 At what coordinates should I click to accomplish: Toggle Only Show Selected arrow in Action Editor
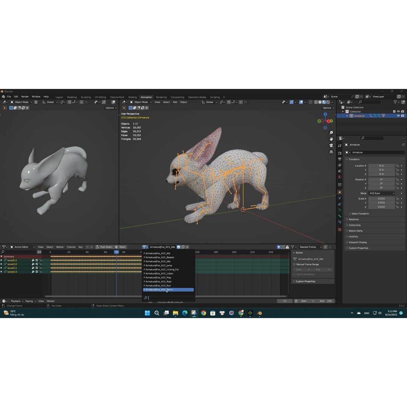coord(279,247)
